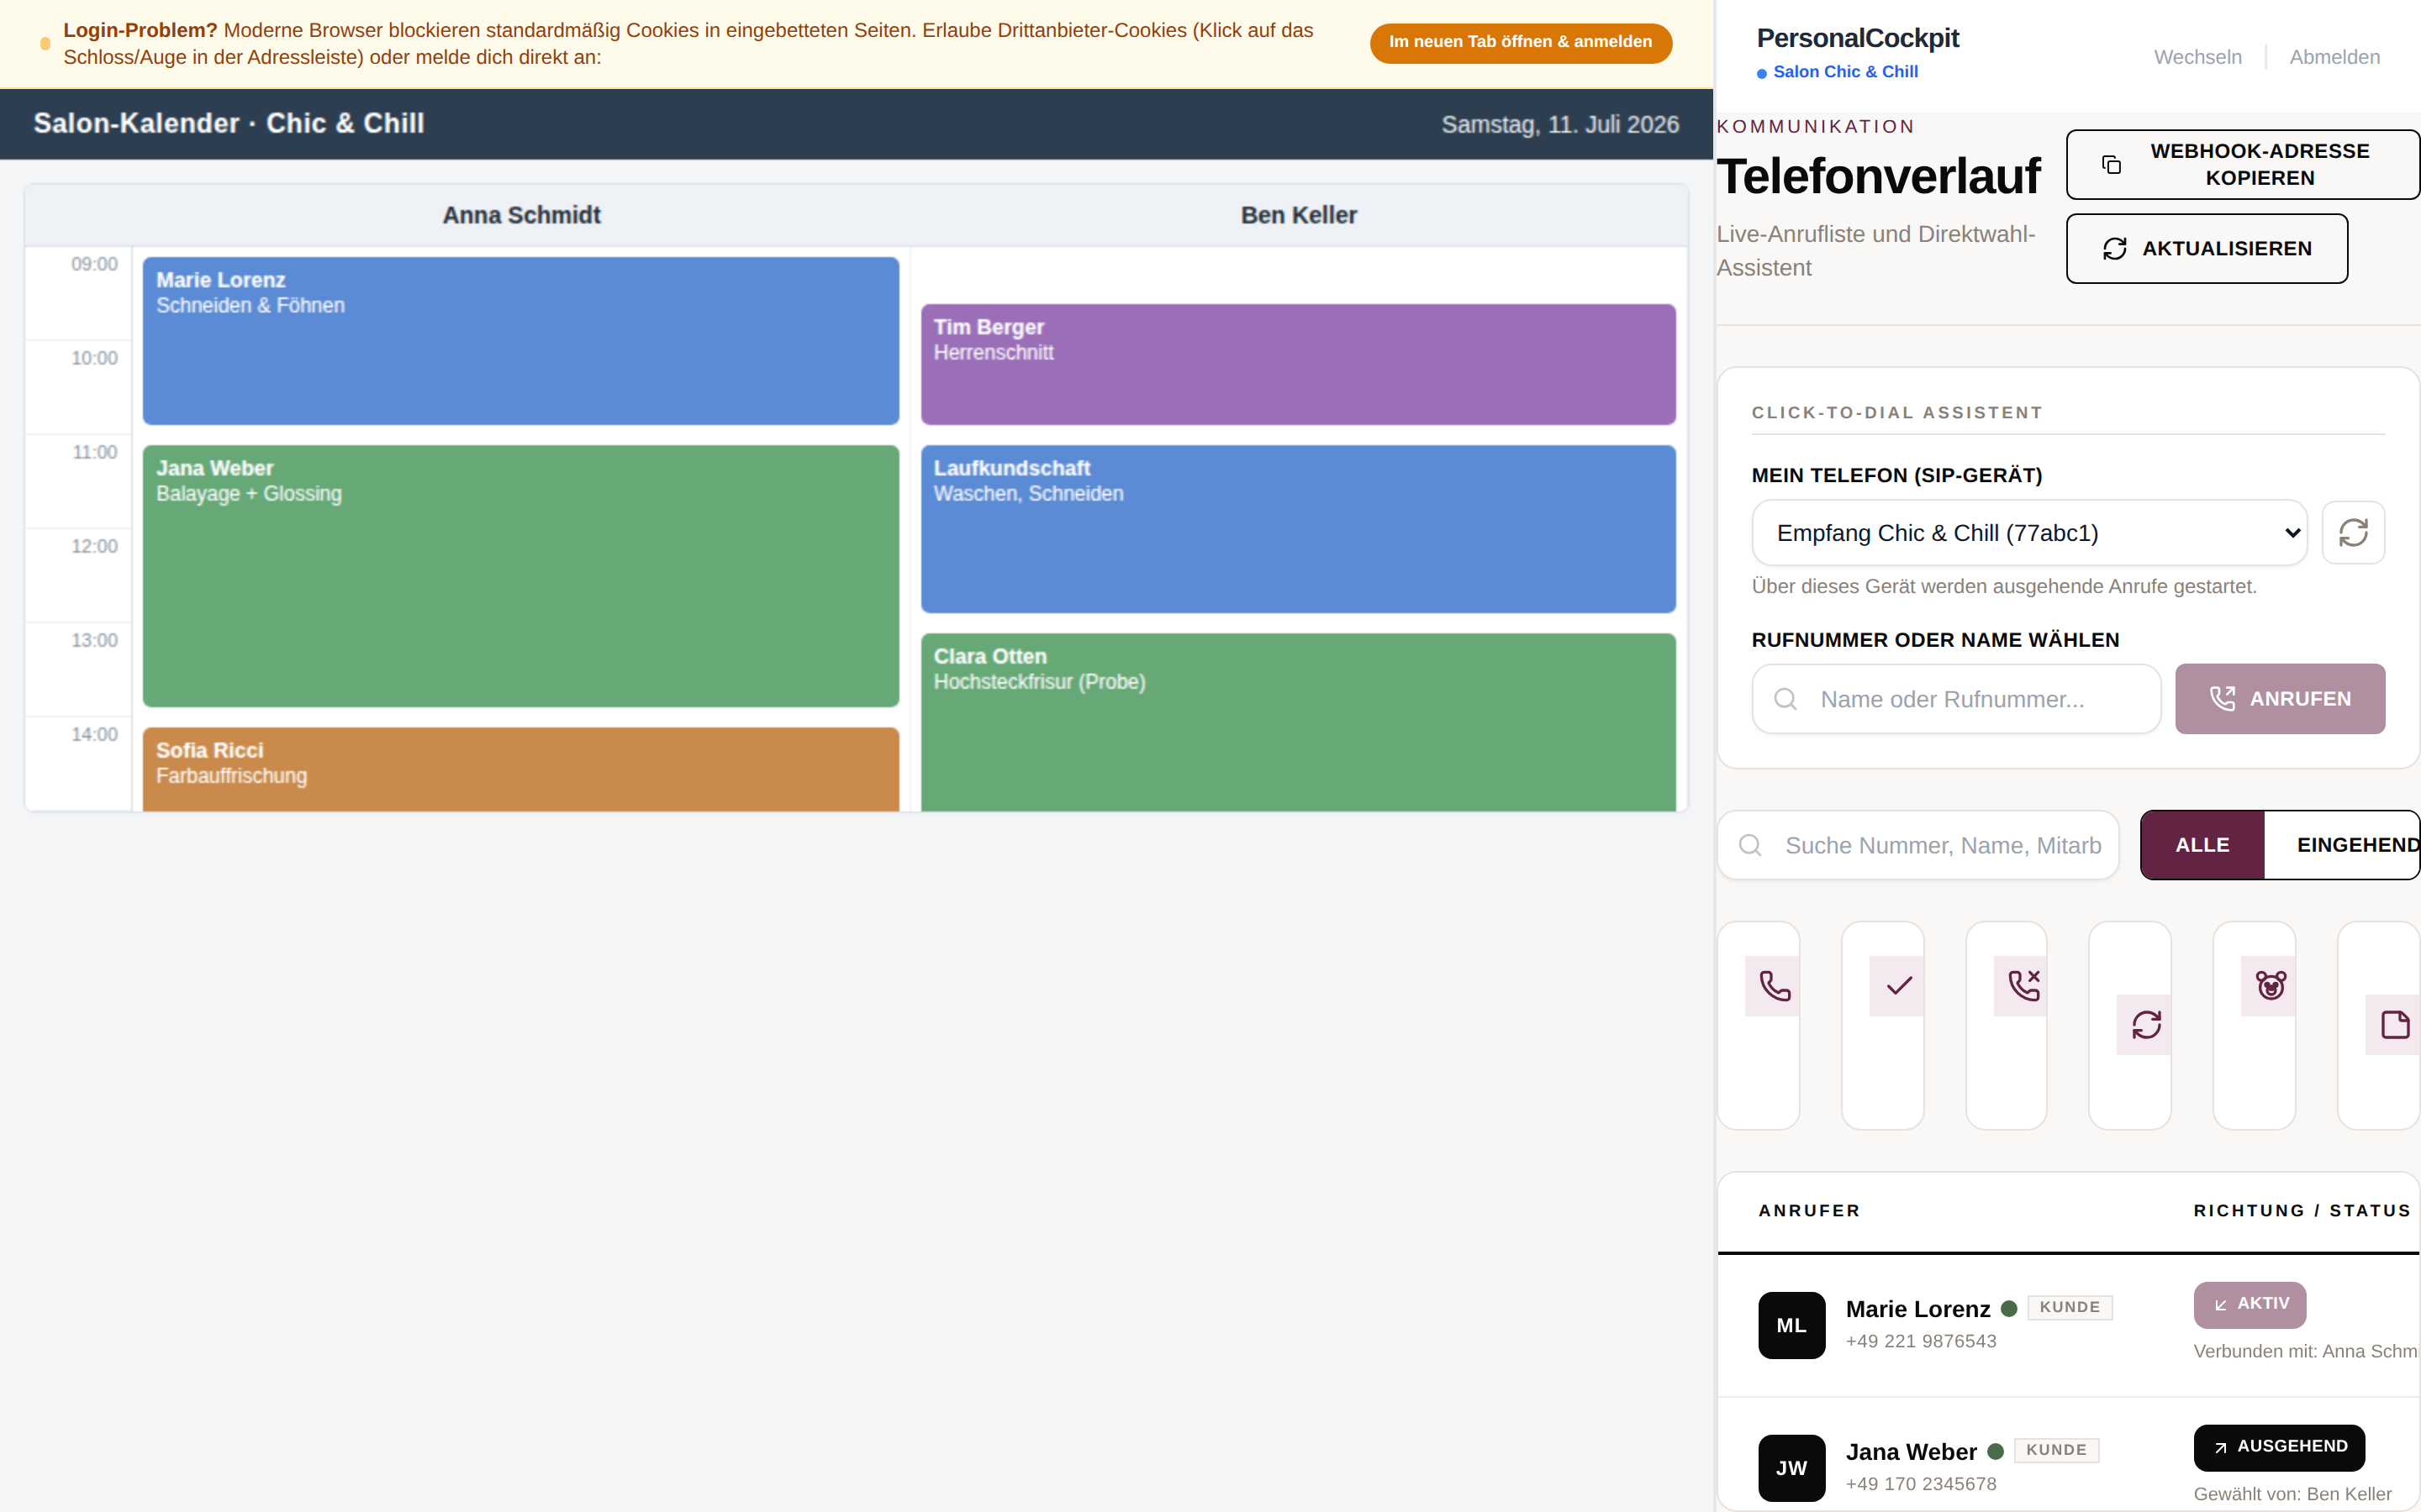
Task: Click the circular arrows icon stat card
Action: coord(2130,1025)
